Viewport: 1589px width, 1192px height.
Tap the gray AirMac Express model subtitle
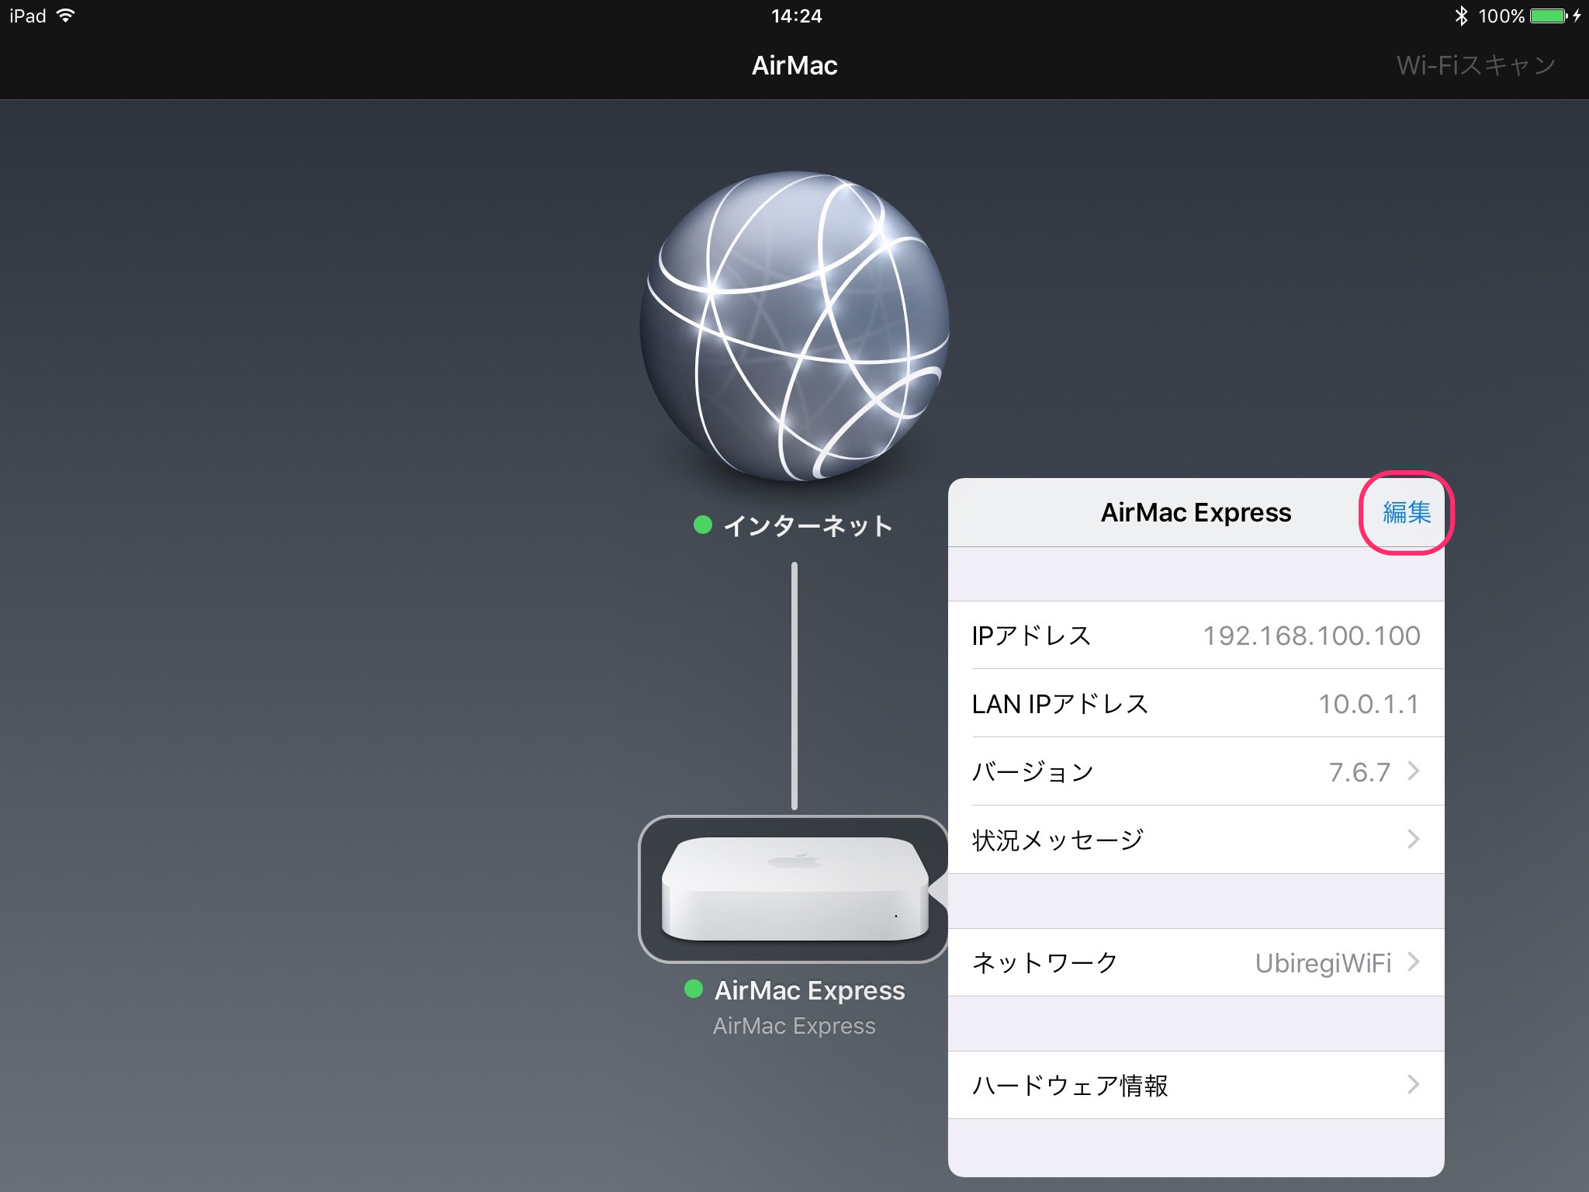tap(794, 1026)
